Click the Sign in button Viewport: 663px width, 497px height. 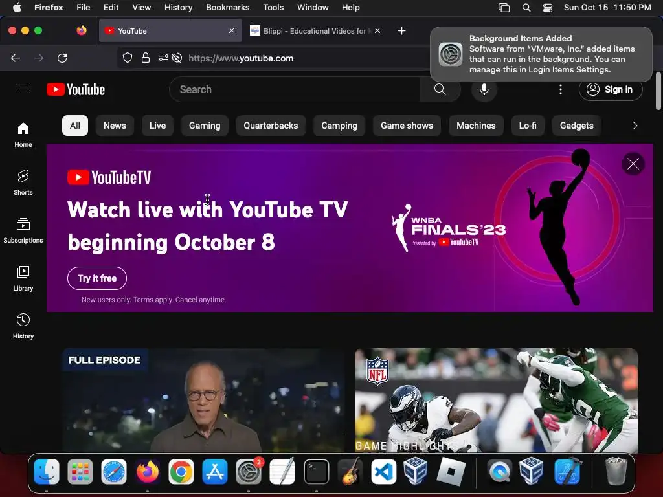click(611, 89)
